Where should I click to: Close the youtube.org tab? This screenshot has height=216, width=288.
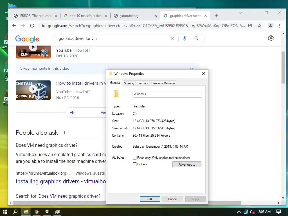pos(156,16)
